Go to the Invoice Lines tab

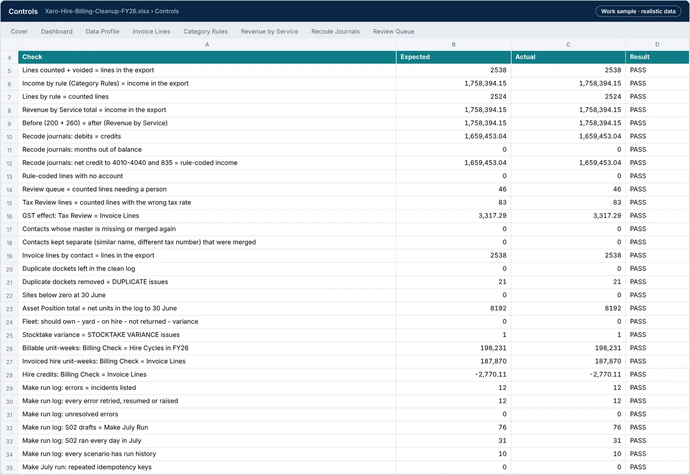(x=151, y=32)
